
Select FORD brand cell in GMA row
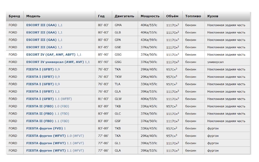pyautogui.click(x=15, y=25)
